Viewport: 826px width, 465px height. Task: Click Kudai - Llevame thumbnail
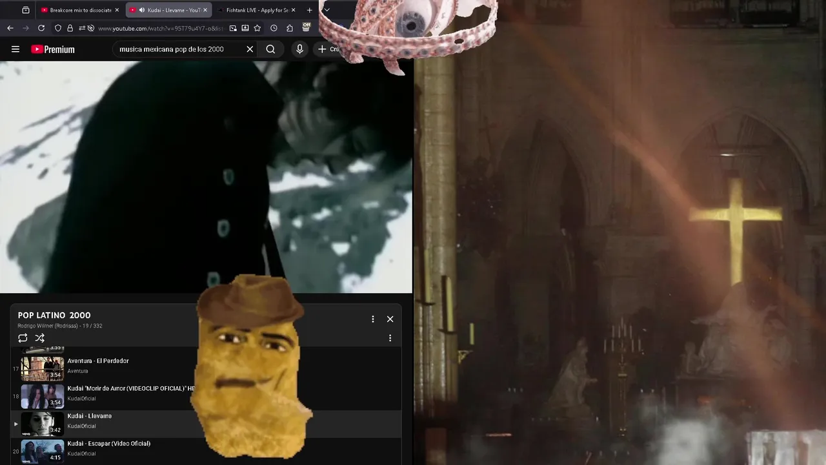(x=43, y=424)
